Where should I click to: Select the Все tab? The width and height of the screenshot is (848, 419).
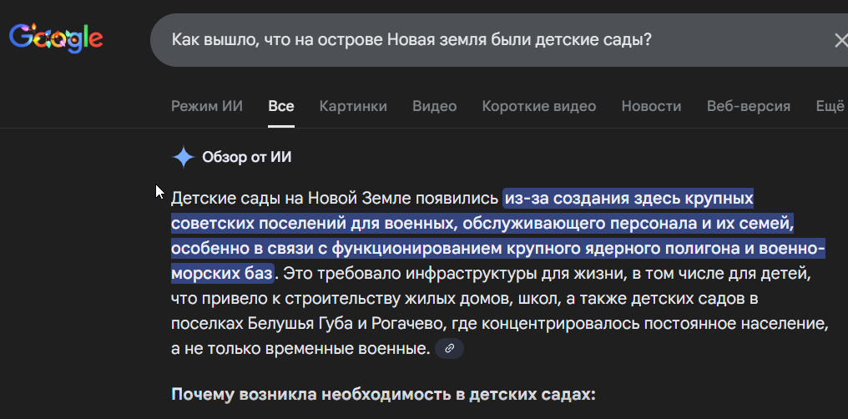pos(281,106)
